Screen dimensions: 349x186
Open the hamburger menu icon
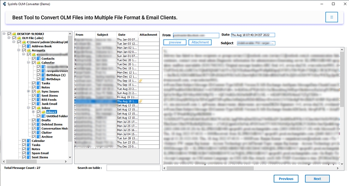point(331,17)
